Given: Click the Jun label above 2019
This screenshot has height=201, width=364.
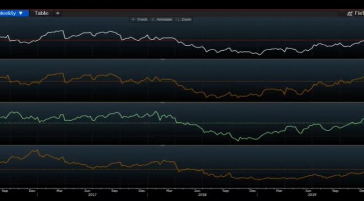Looking at the screenshot, I should click(308, 191).
